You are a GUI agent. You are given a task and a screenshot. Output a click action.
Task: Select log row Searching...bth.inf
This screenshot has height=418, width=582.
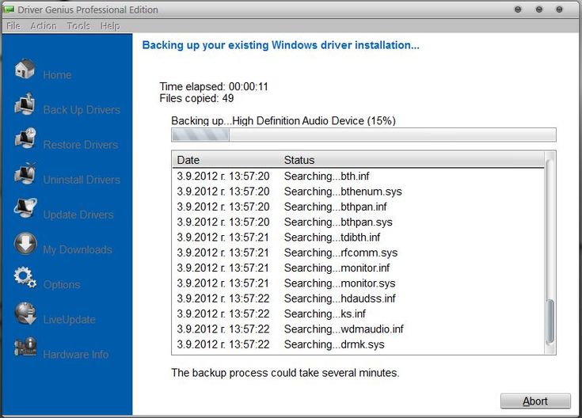click(x=358, y=176)
